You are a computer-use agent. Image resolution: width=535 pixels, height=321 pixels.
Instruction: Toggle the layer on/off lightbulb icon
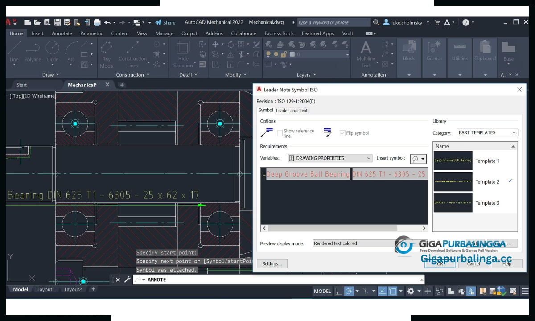point(268,54)
